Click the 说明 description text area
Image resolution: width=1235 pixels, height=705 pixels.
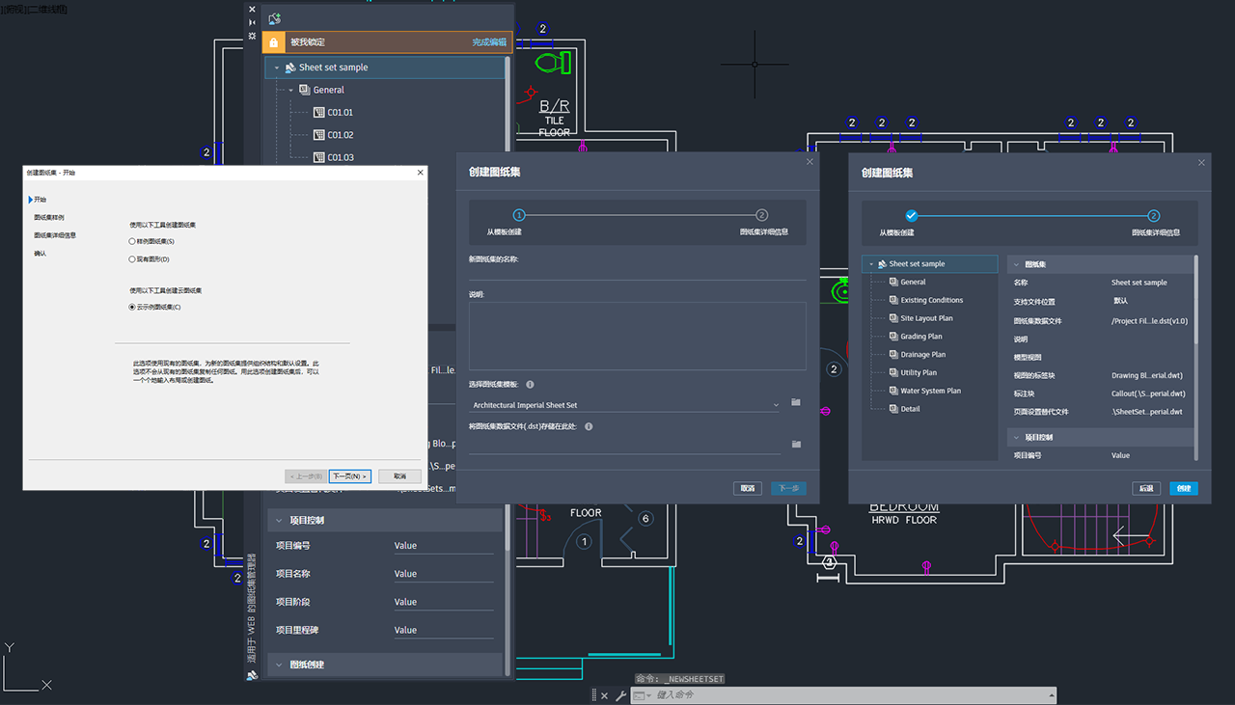(x=638, y=336)
